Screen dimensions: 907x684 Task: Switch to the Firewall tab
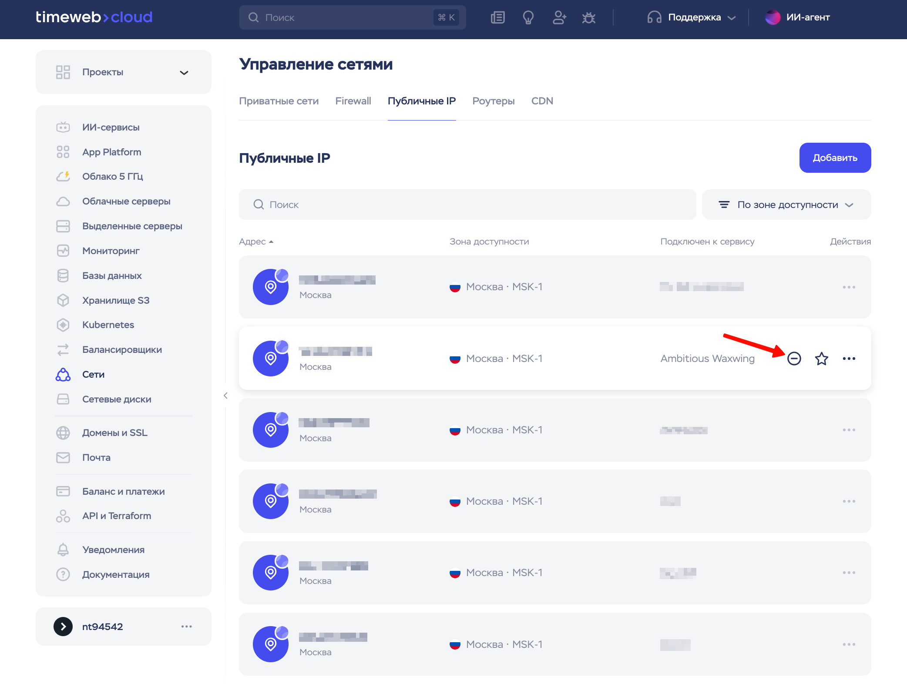353,101
